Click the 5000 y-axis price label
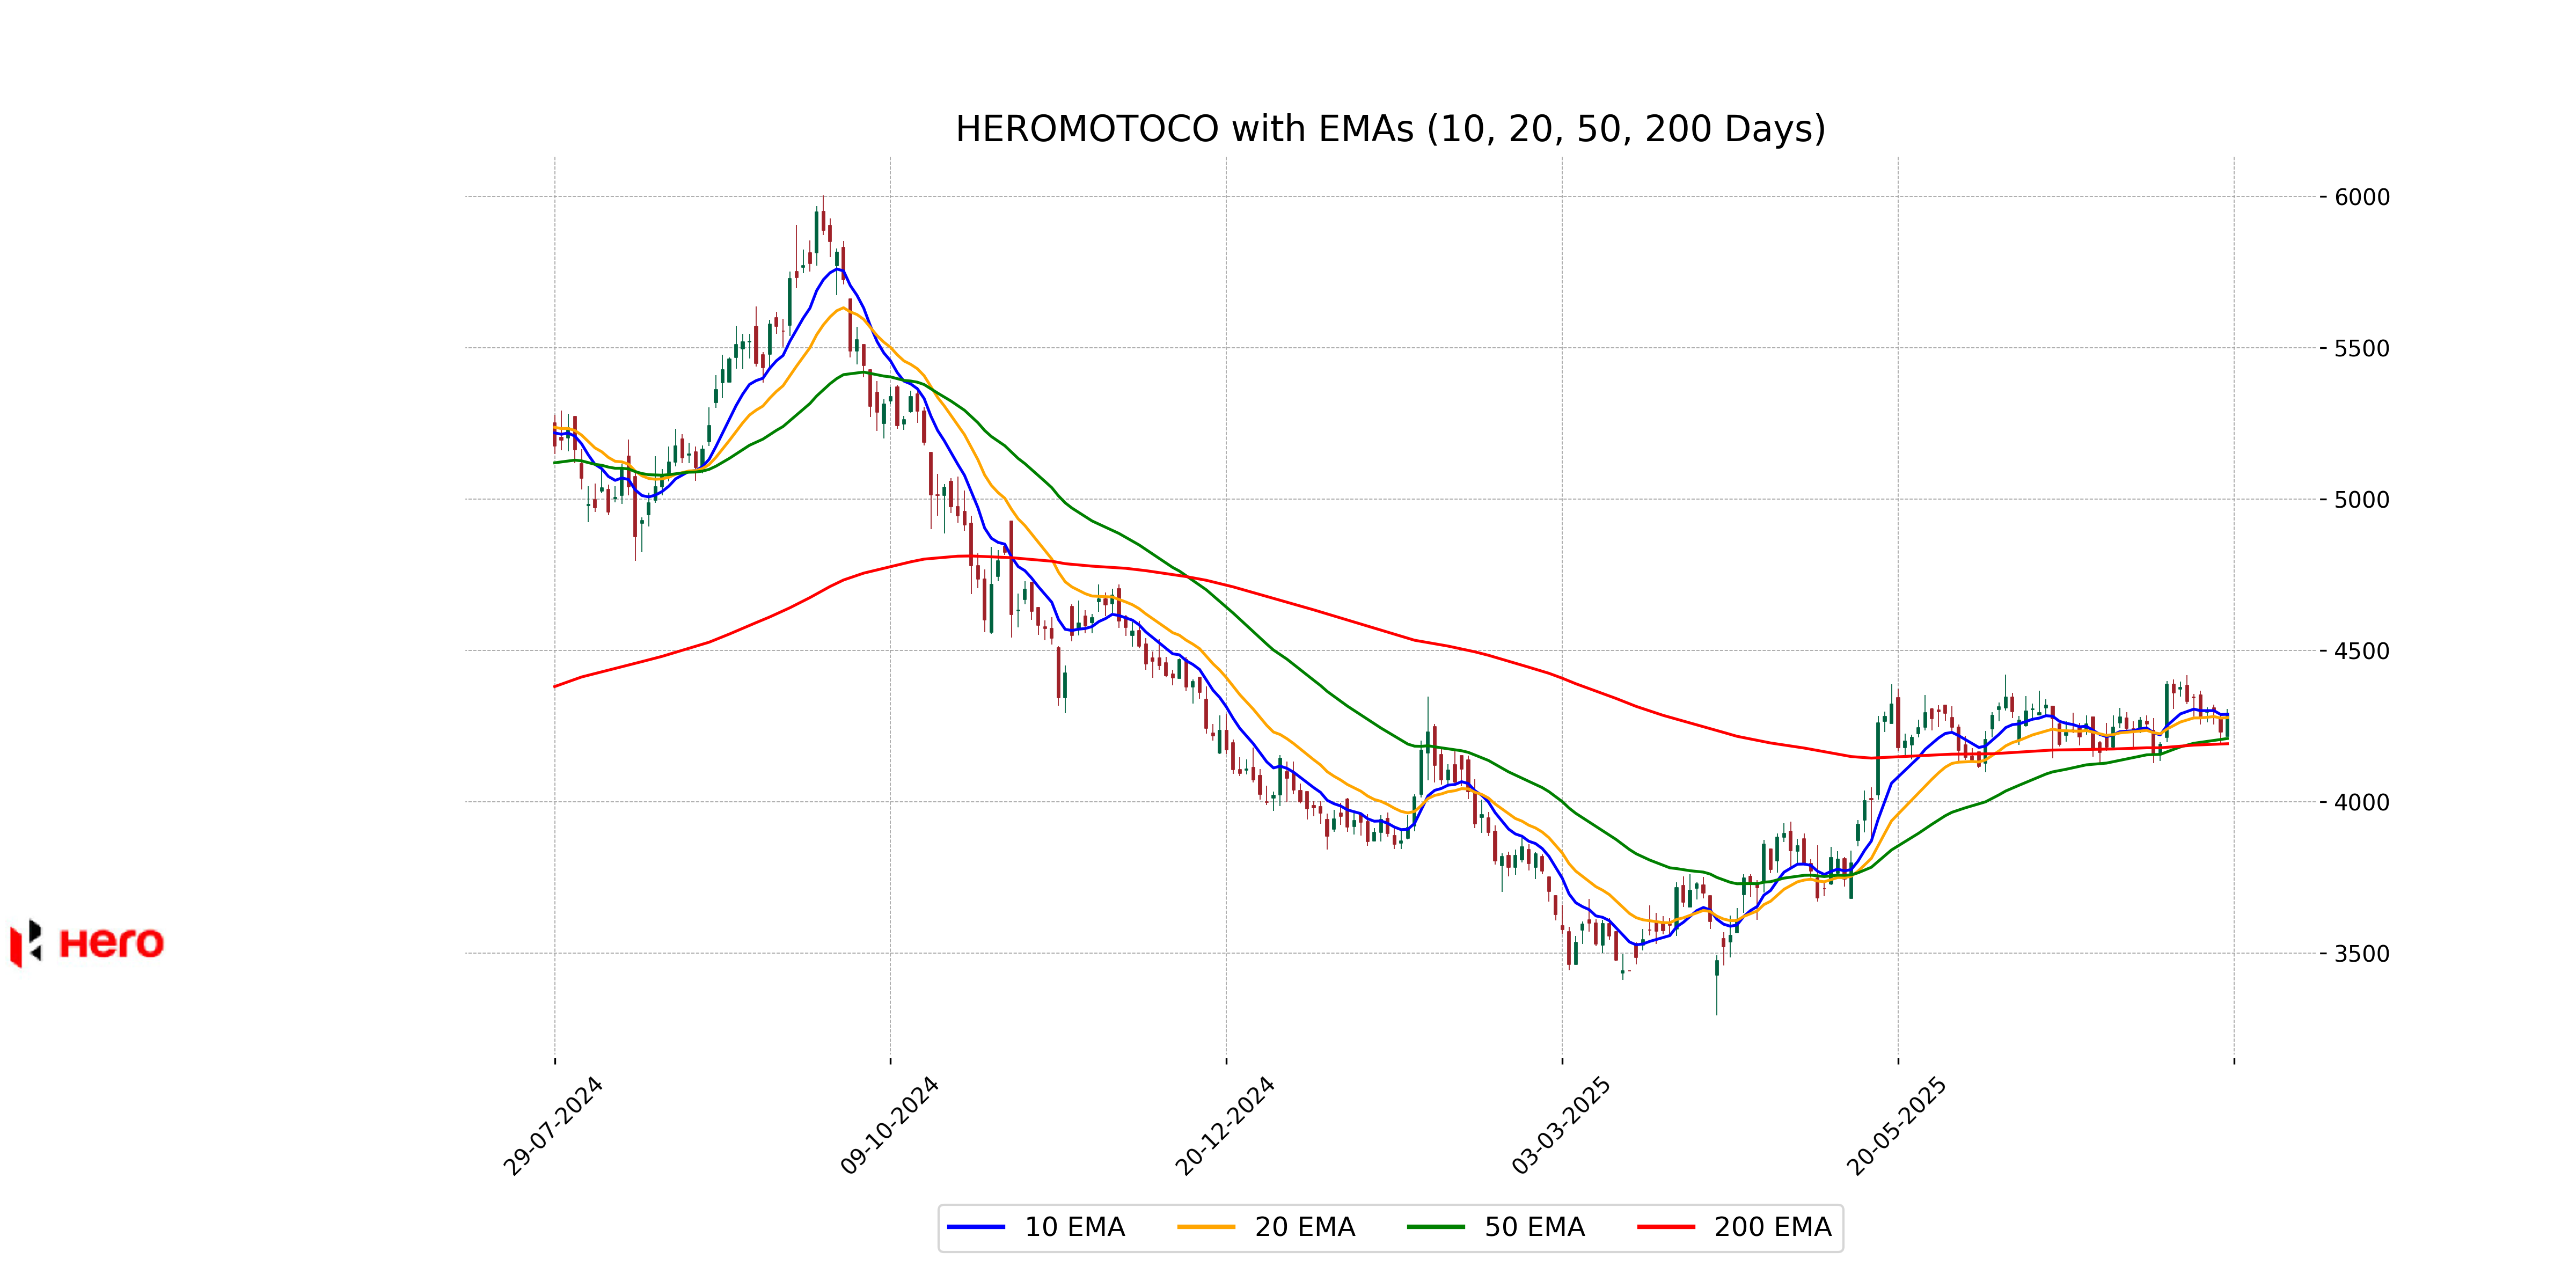Viewport: 2576px width, 1288px height. pyautogui.click(x=2361, y=500)
